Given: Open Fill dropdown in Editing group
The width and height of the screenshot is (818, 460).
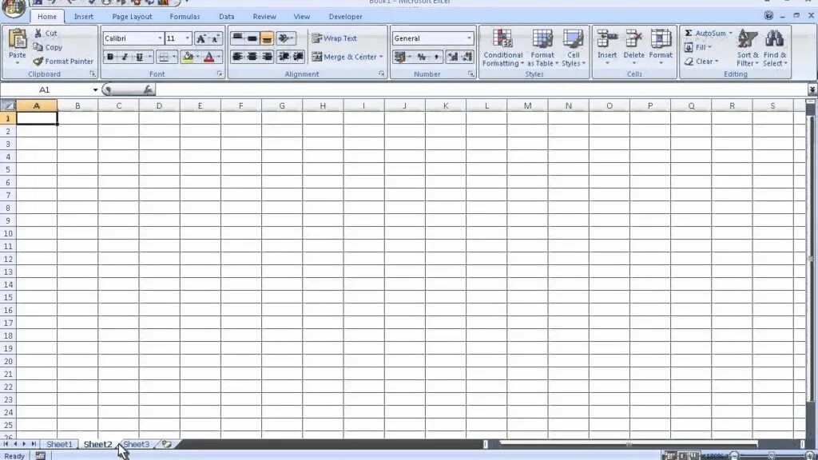Looking at the screenshot, I should [x=698, y=47].
